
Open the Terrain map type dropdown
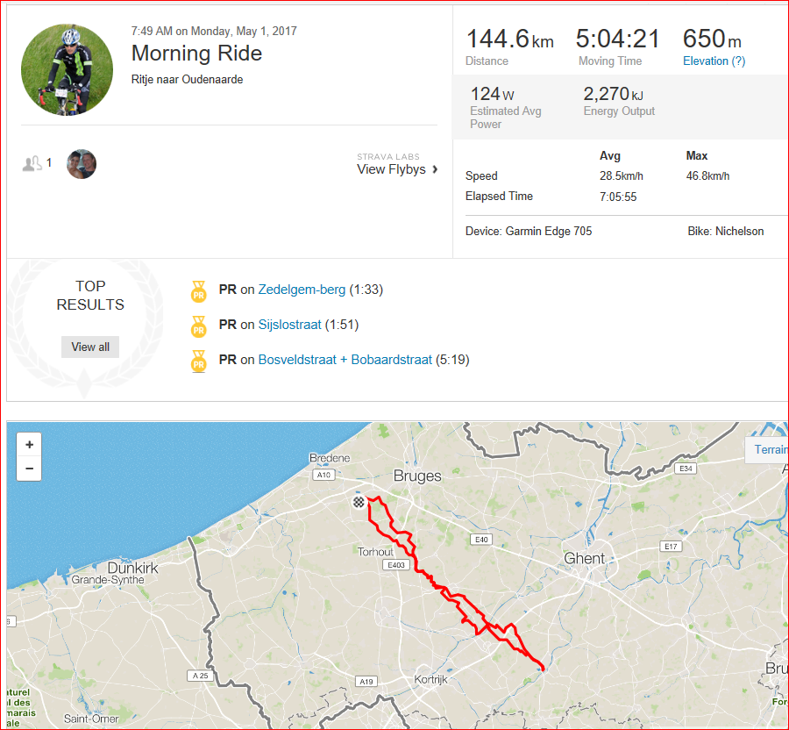770,450
